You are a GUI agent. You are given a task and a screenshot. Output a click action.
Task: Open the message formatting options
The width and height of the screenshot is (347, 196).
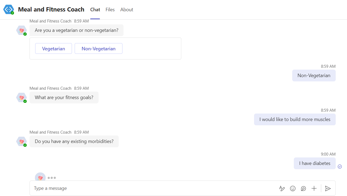click(x=282, y=189)
